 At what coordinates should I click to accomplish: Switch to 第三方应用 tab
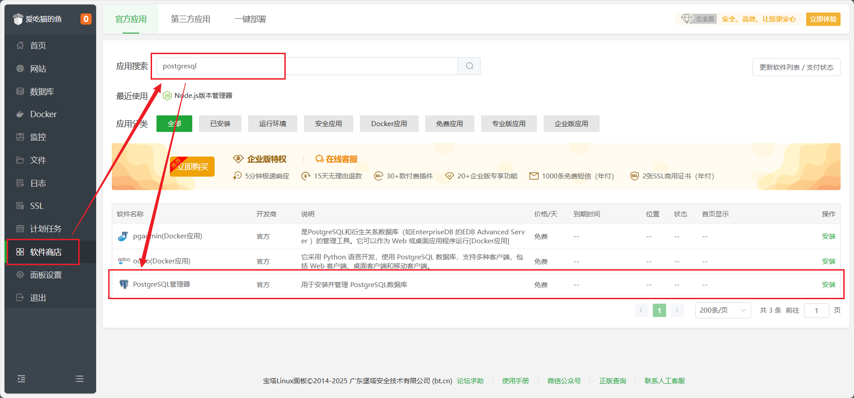coord(190,19)
